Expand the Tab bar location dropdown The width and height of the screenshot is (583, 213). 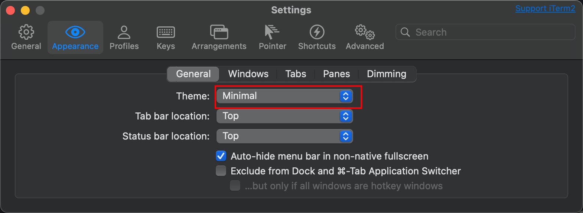[x=284, y=116]
